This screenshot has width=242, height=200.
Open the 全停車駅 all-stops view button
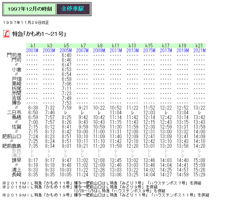[73, 9]
